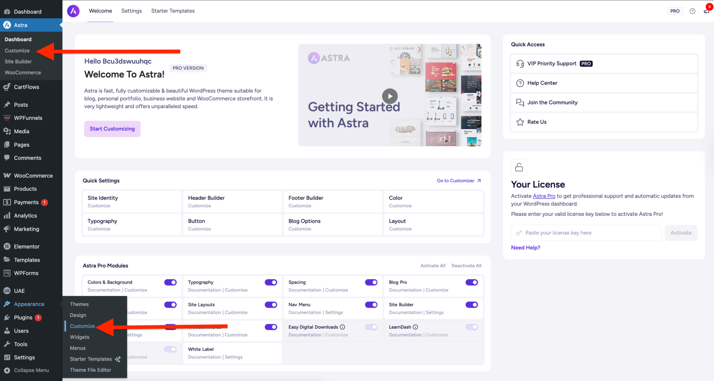Play the Getting Started with Astra video
714x381 pixels.
(x=390, y=96)
